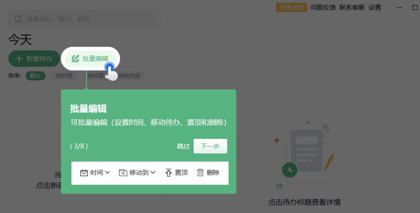
Task: Click the search field 搜索待办、笔记、标签
Action: point(83,19)
